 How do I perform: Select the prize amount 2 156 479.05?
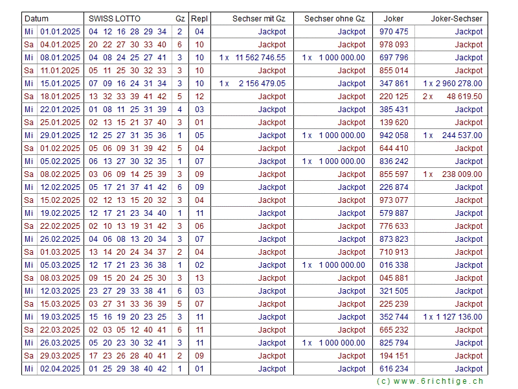262,84
